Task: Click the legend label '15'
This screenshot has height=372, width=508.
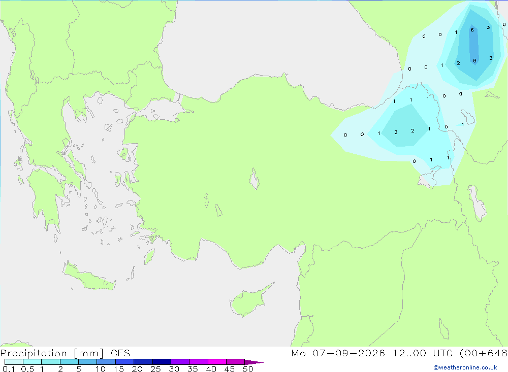Action: [x=119, y=369]
